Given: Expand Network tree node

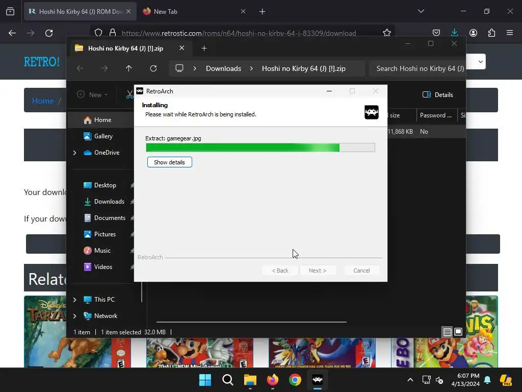Looking at the screenshot, I should [x=74, y=316].
